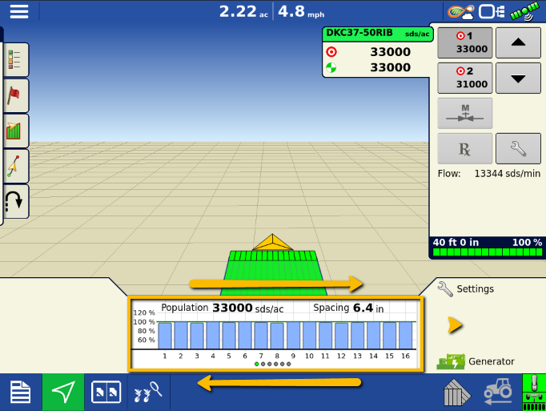Select row 8 bar in population chart
This screenshot has width=546, height=411.
point(277,336)
